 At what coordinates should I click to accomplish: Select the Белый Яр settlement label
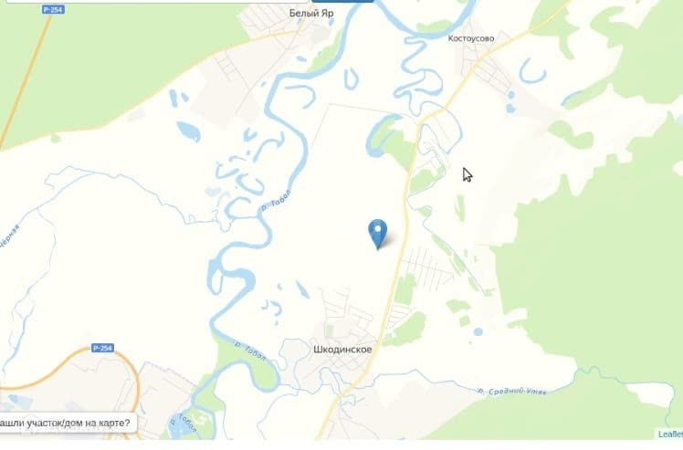(311, 13)
